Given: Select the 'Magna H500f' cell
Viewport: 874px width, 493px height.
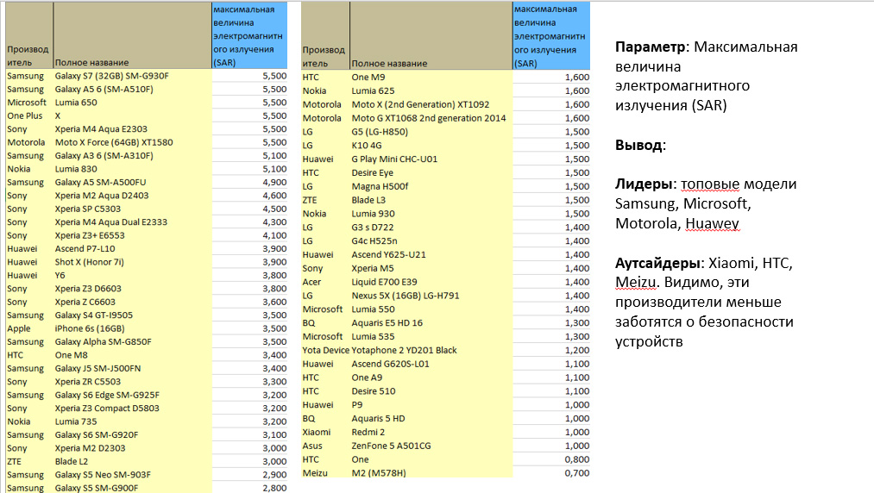Looking at the screenshot, I should (431, 187).
